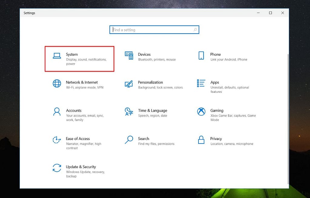
Task: Click the Personalization paintbrush icon
Action: tap(129, 84)
